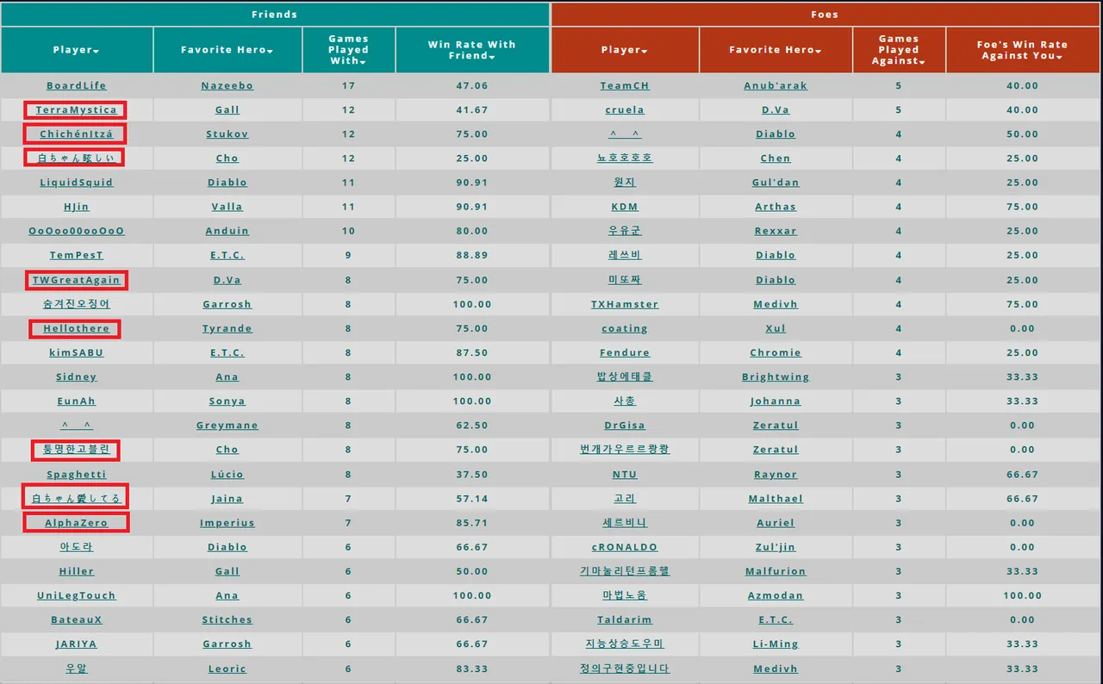Sort friends by Player name column
The width and height of the screenshot is (1103, 684).
(76, 50)
